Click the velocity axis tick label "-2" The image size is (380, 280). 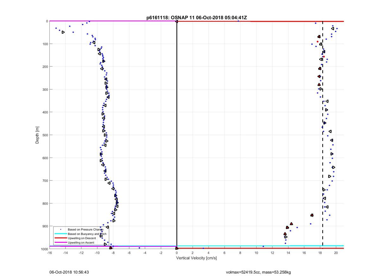tap(161, 253)
